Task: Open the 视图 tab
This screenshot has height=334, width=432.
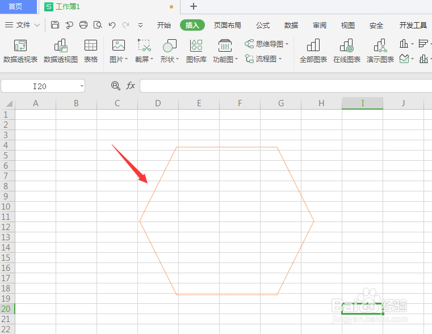Action: [347, 26]
